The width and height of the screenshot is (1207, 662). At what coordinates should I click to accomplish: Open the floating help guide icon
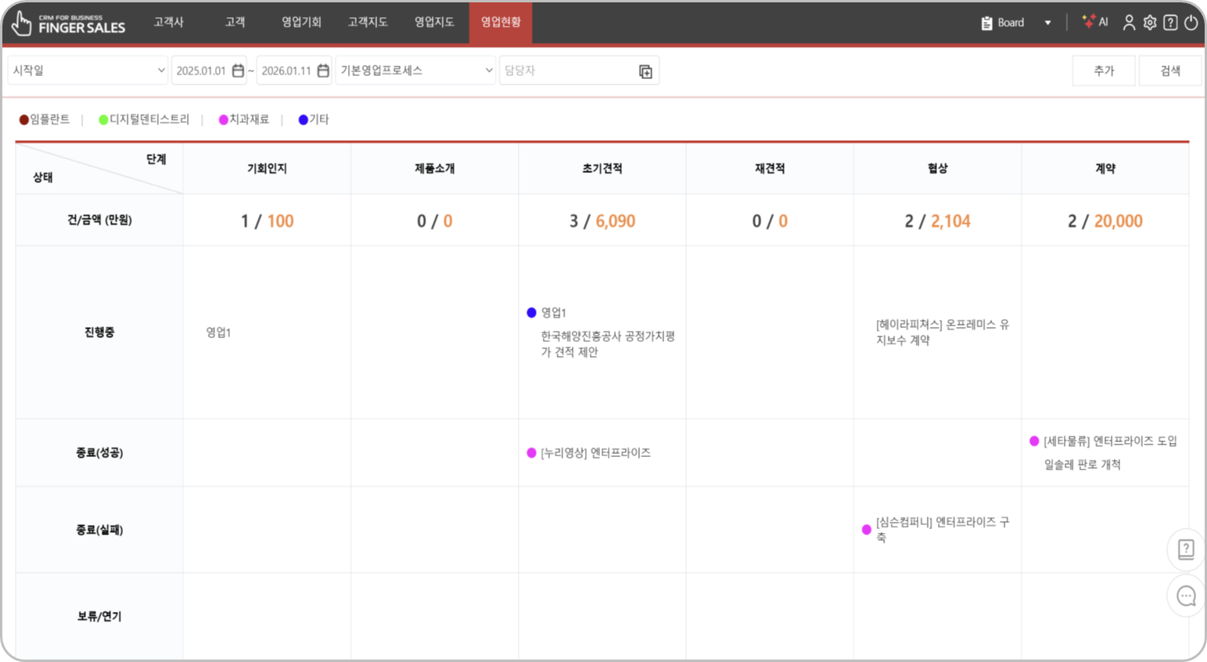(x=1186, y=549)
